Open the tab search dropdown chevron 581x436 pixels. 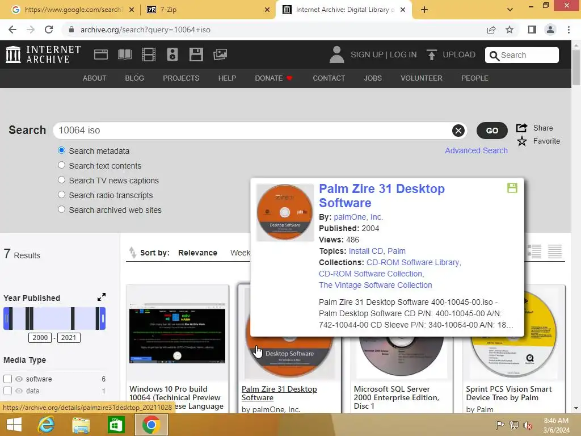[510, 10]
